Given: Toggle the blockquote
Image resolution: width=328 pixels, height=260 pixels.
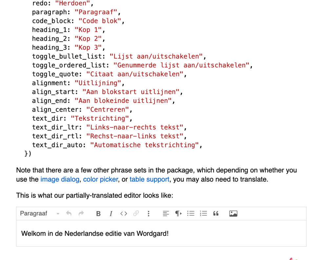Looking at the screenshot, I should (x=216, y=213).
